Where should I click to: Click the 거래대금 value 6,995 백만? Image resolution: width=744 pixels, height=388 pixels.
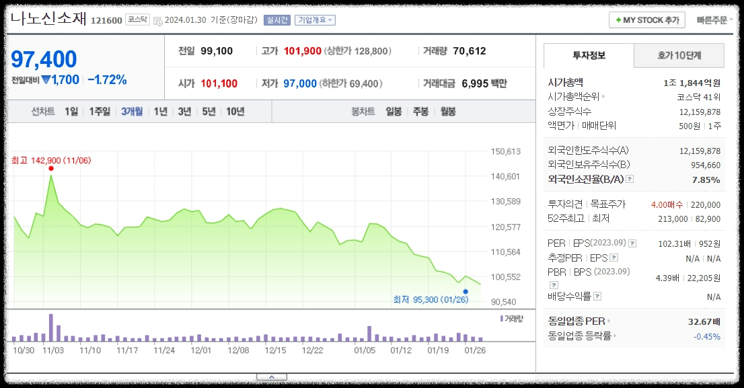(484, 83)
